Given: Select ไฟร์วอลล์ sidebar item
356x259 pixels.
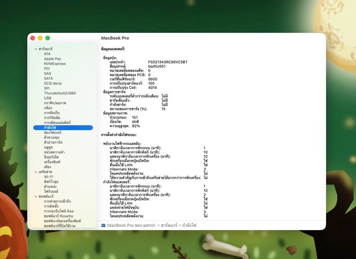Looking at the screenshot, I should click(x=51, y=192).
